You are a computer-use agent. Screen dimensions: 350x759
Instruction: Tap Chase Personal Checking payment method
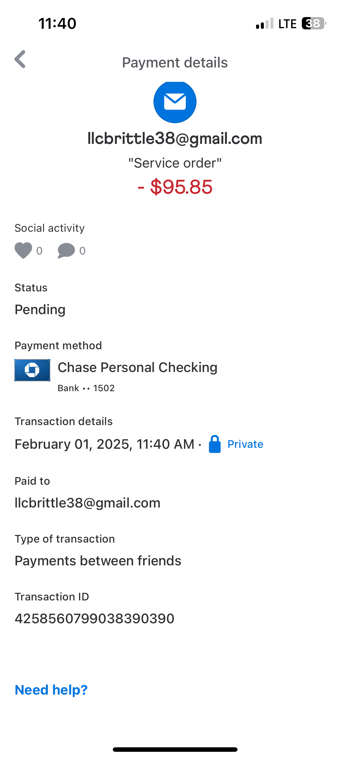tap(137, 368)
